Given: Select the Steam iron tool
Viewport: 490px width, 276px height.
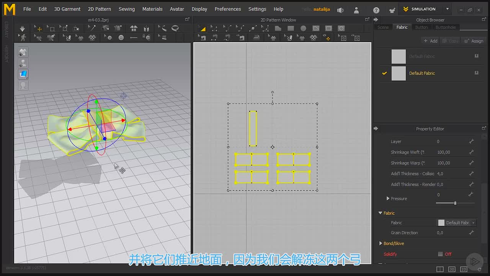Looking at the screenshot, I should (x=256, y=38).
